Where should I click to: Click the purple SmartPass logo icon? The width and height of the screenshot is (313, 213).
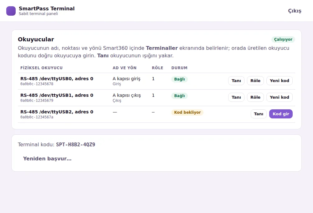[x=11, y=11]
